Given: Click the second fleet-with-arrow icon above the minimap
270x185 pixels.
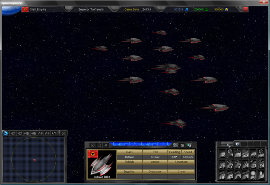Looking at the screenshot, I should (47, 133).
